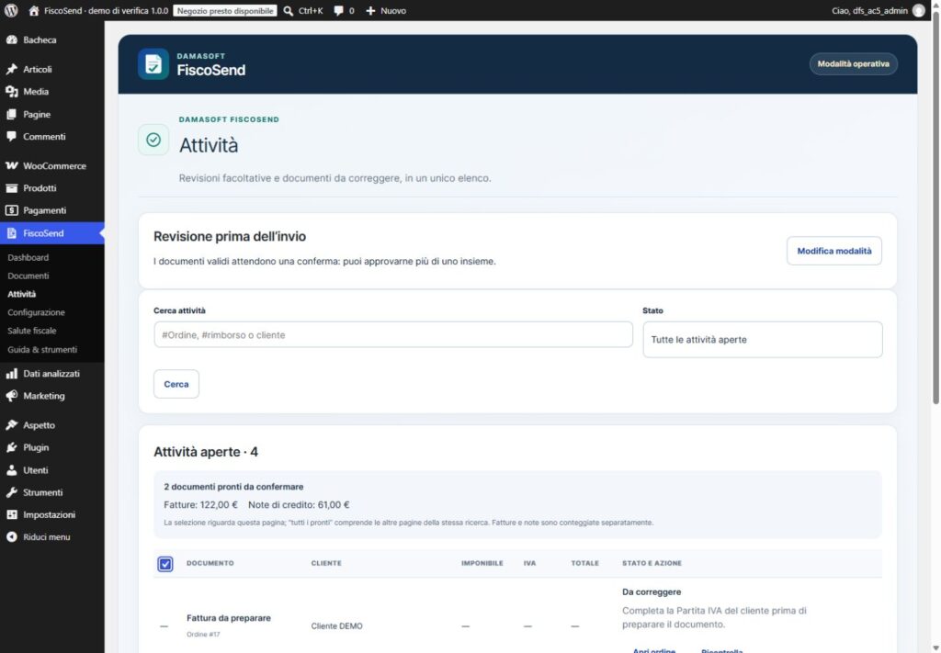This screenshot has width=941, height=653.
Task: Click the FiscoSend document logo in header
Action: (x=153, y=64)
